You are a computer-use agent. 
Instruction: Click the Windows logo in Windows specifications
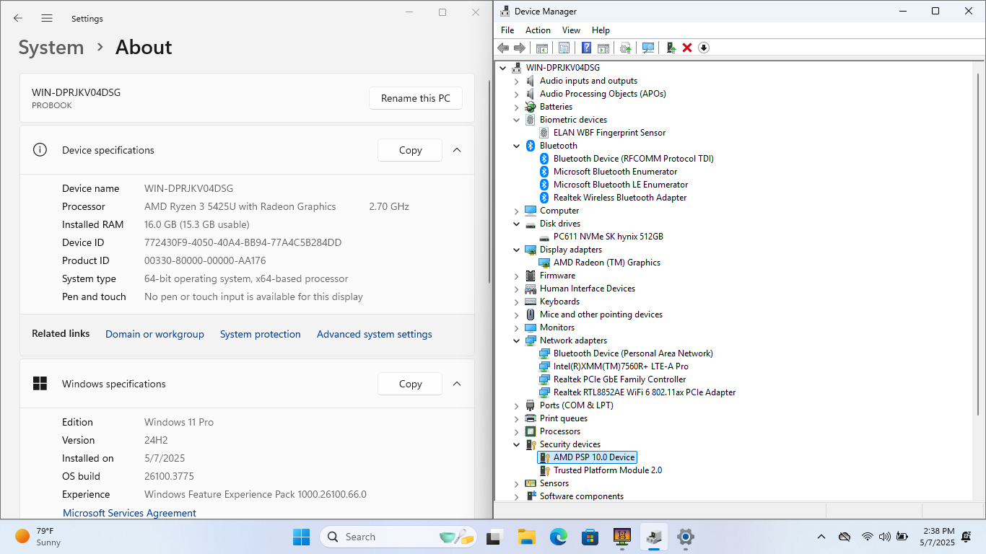click(x=40, y=384)
